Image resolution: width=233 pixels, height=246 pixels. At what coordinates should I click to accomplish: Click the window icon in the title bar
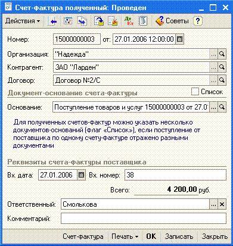click(x=8, y=7)
